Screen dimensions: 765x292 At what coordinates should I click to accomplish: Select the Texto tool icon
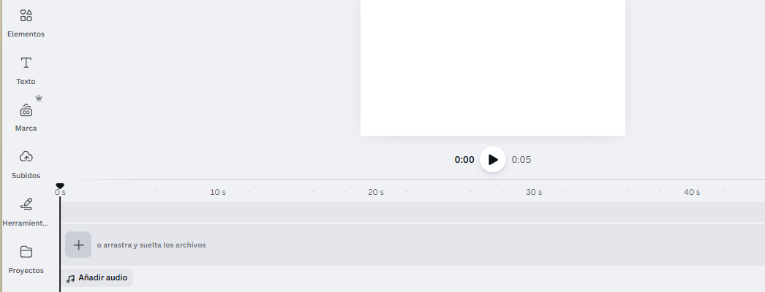point(26,63)
